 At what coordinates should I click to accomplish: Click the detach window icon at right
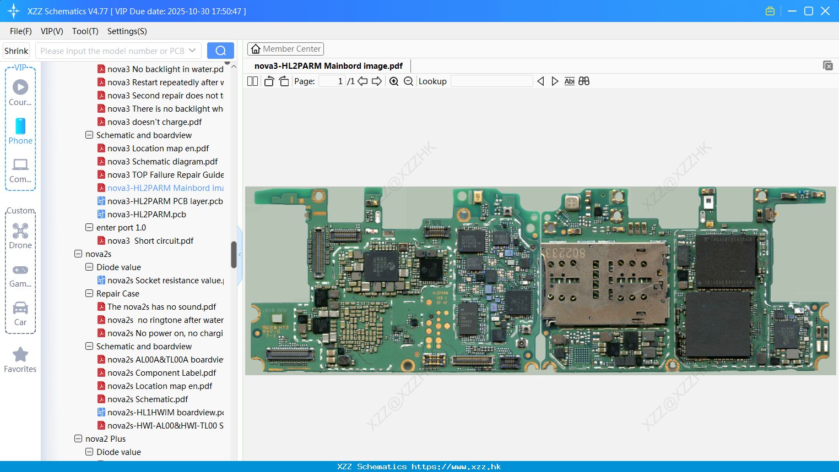828,65
